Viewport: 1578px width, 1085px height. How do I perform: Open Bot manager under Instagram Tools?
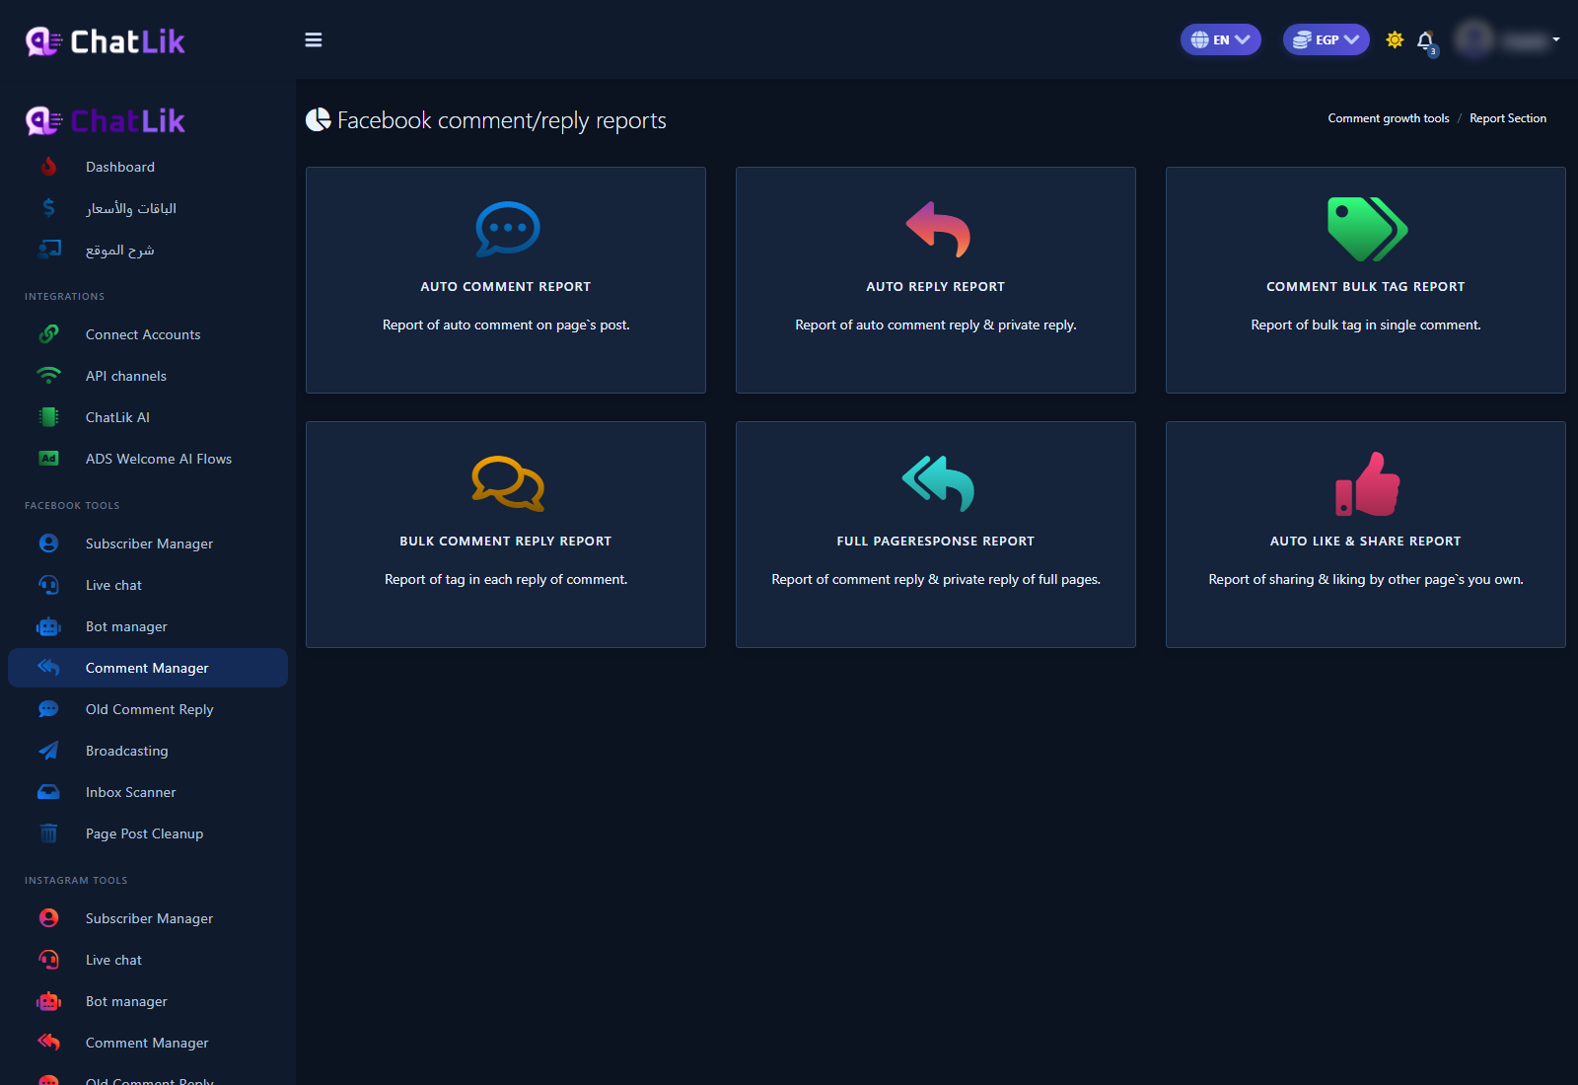coord(148,1001)
